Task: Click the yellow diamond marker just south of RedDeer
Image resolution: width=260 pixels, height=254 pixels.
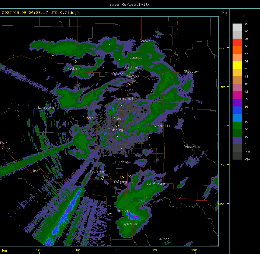Action: click(x=128, y=85)
